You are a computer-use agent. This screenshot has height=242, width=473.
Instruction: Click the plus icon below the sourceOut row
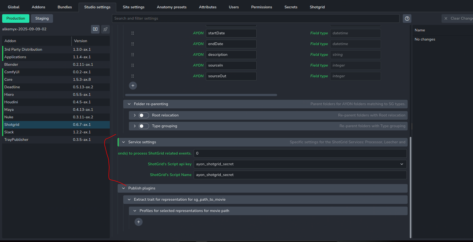(x=133, y=86)
